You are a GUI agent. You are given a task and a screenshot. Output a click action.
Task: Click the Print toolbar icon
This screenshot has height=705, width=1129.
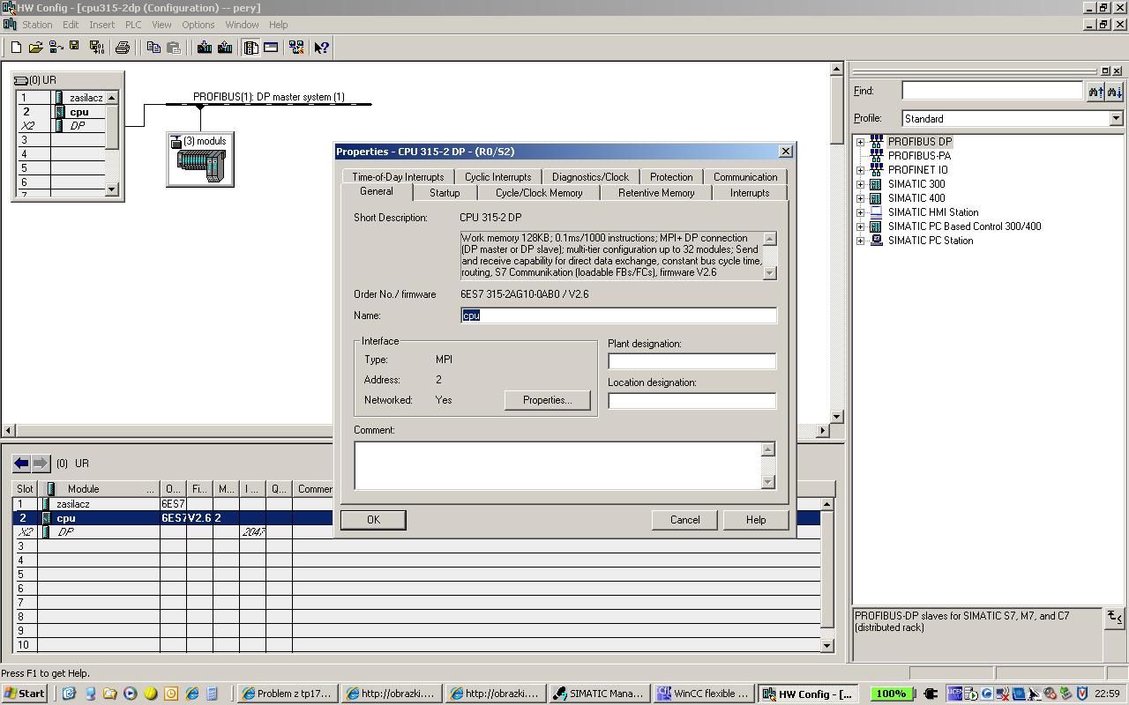coord(122,48)
